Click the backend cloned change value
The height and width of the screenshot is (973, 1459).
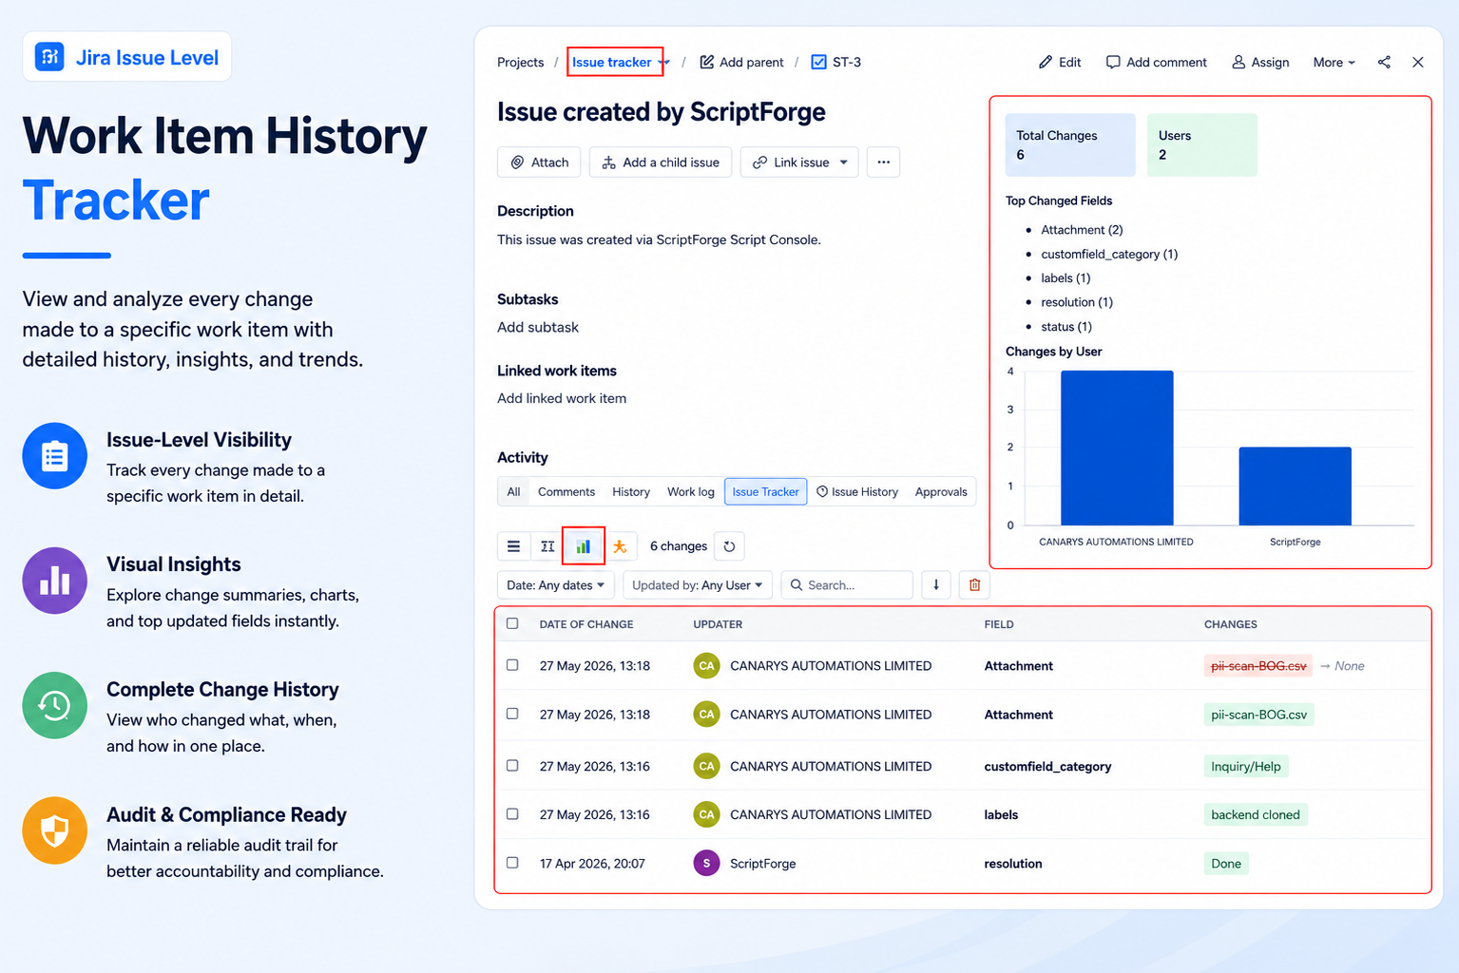1256,814
